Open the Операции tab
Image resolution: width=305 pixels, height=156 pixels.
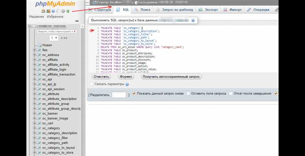pyautogui.click(x=258, y=10)
